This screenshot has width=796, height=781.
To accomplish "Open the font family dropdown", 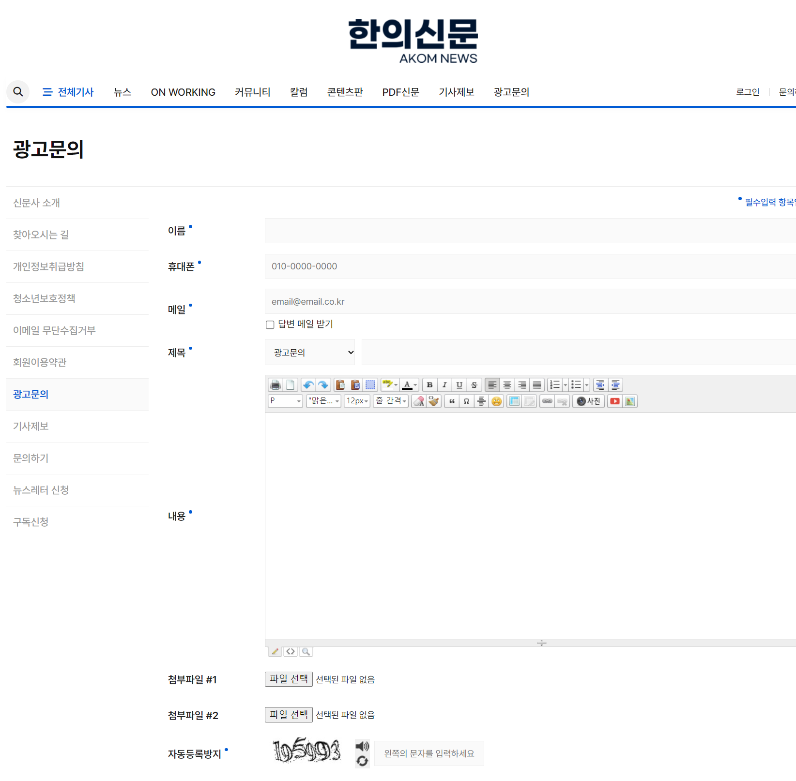I will [x=324, y=401].
